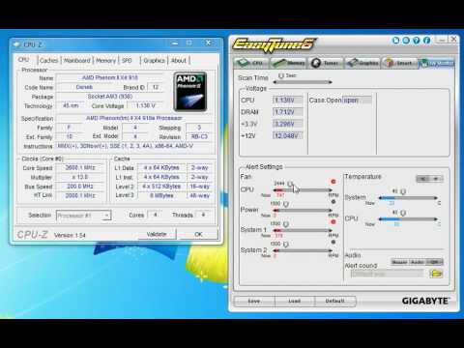Select Buzzer as the alert audio
464x348 pixels.
pos(399,262)
